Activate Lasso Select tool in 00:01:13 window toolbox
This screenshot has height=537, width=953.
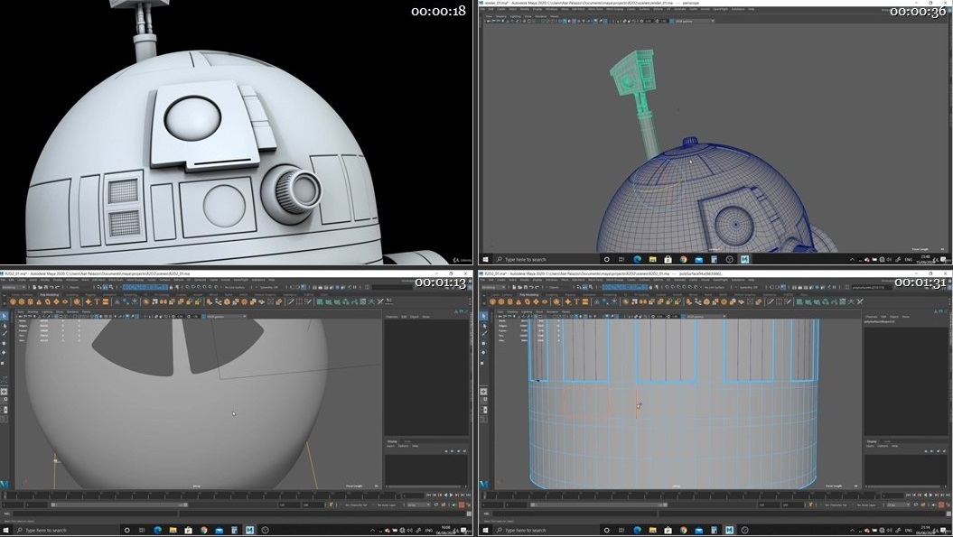(x=5, y=326)
